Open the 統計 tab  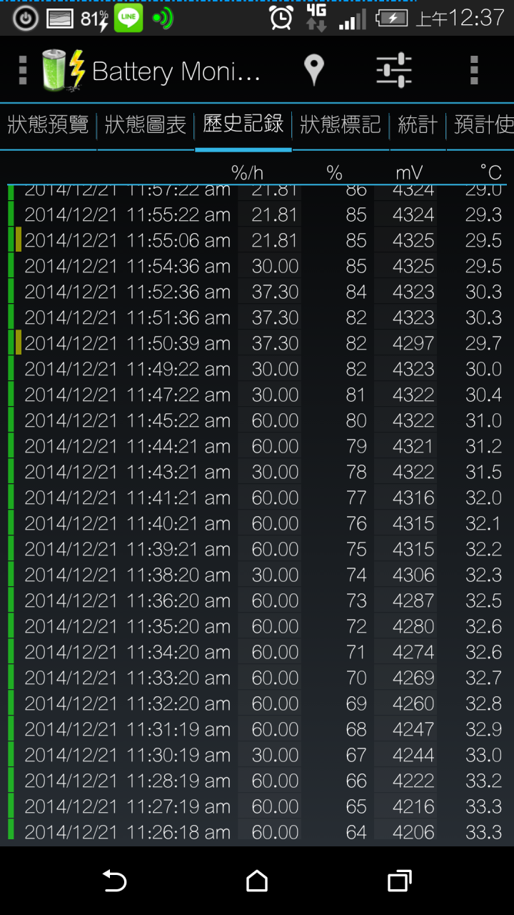pyautogui.click(x=418, y=126)
